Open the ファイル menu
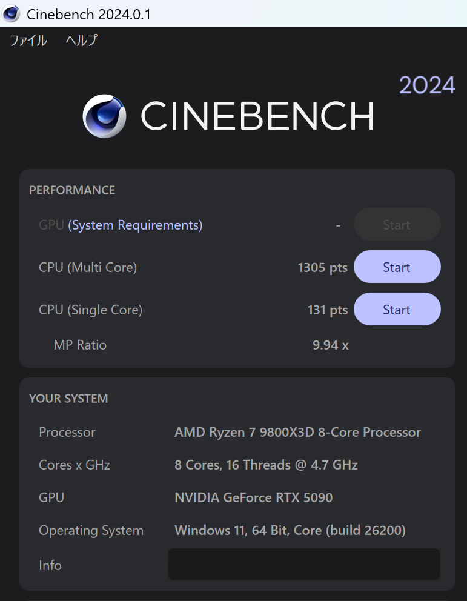The width and height of the screenshot is (467, 601). tap(28, 40)
